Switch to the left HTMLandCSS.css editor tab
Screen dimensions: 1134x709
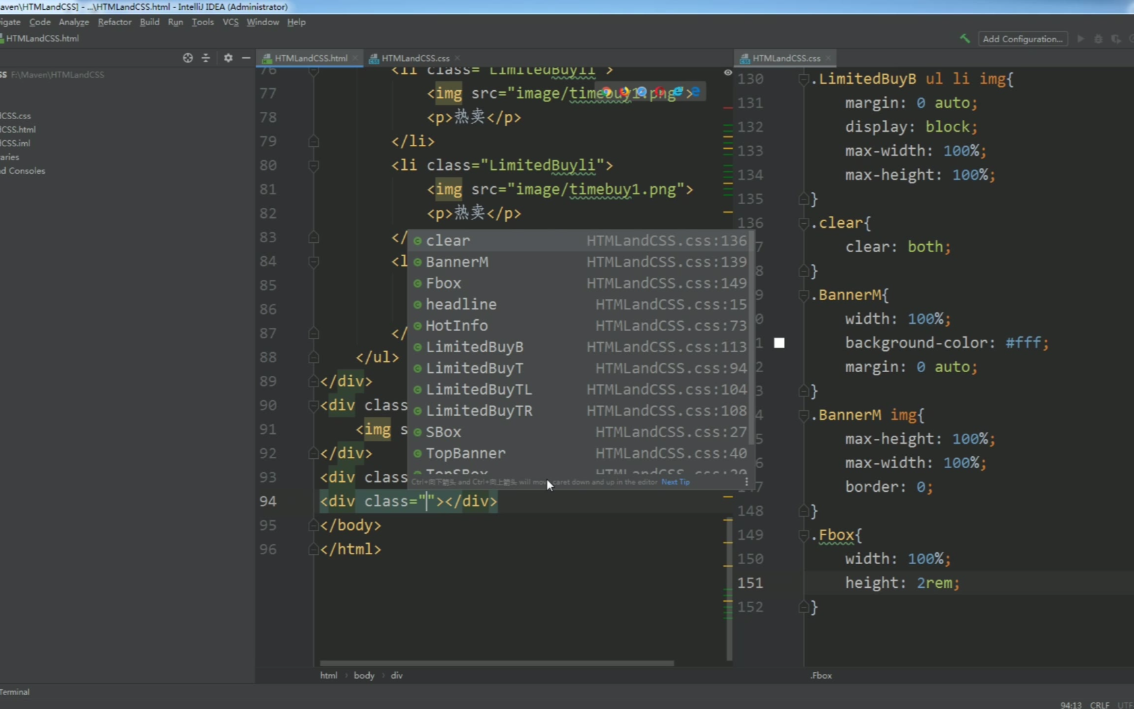[x=415, y=58]
